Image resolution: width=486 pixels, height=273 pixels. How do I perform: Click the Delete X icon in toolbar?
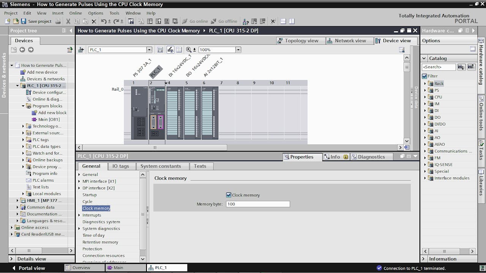(x=94, y=22)
